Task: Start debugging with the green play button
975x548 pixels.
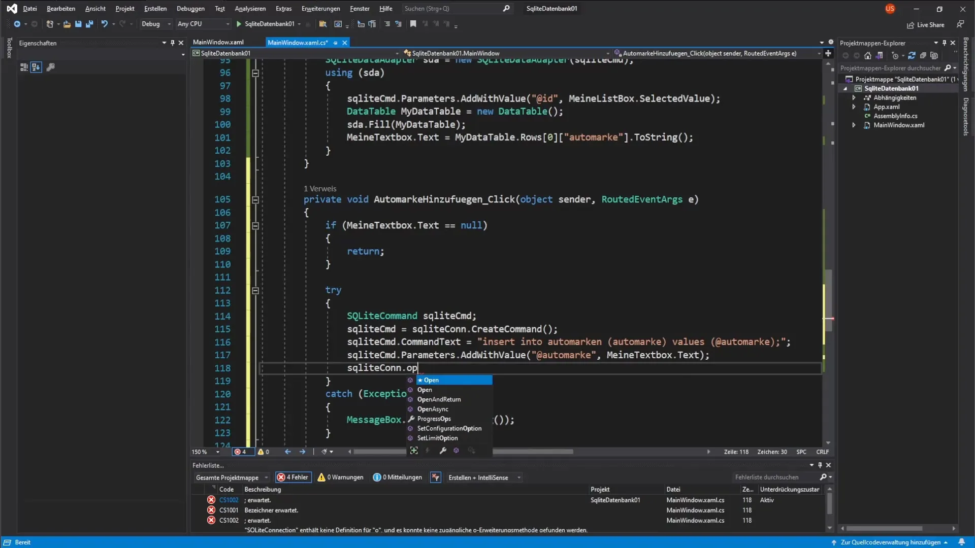Action: (239, 24)
